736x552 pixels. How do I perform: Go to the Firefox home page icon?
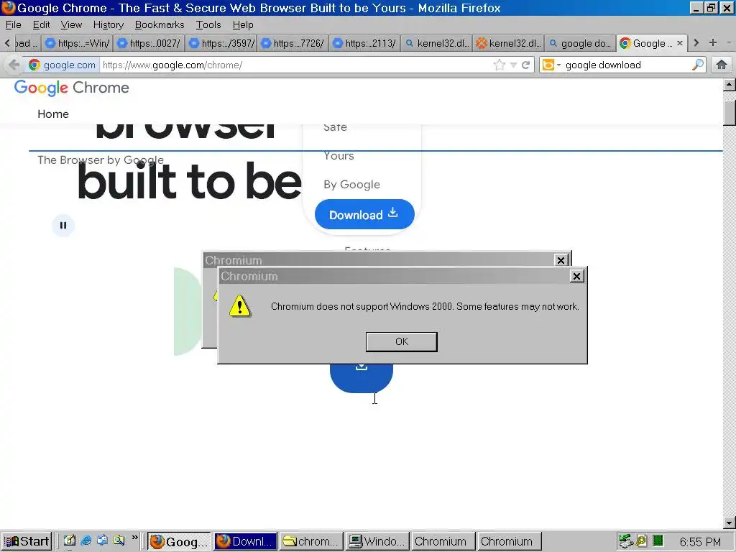(722, 65)
